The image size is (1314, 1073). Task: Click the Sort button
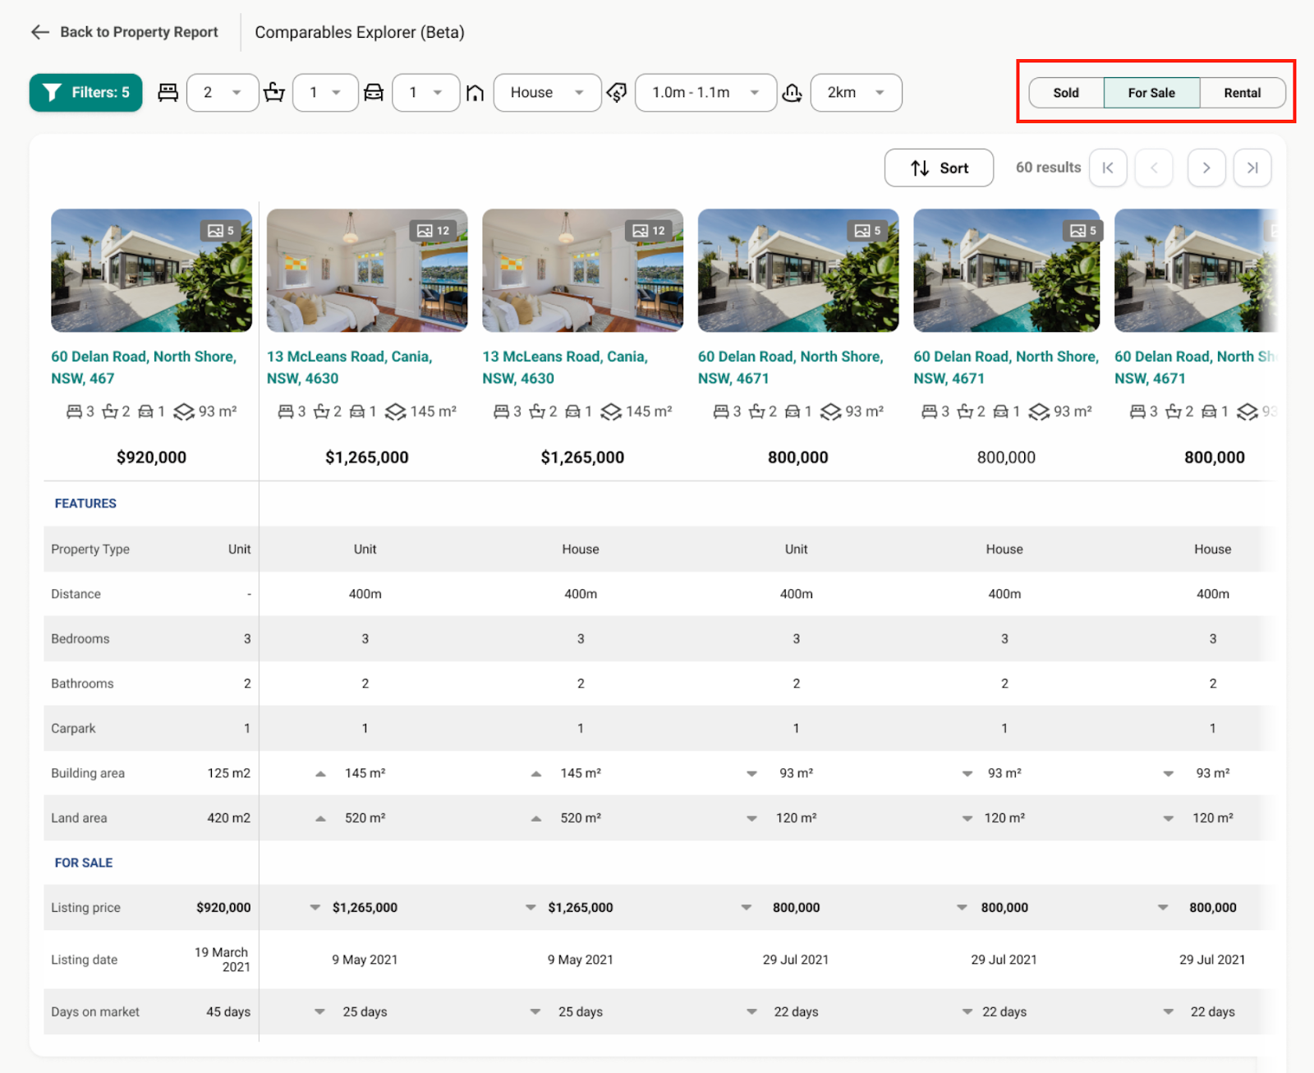tap(939, 168)
